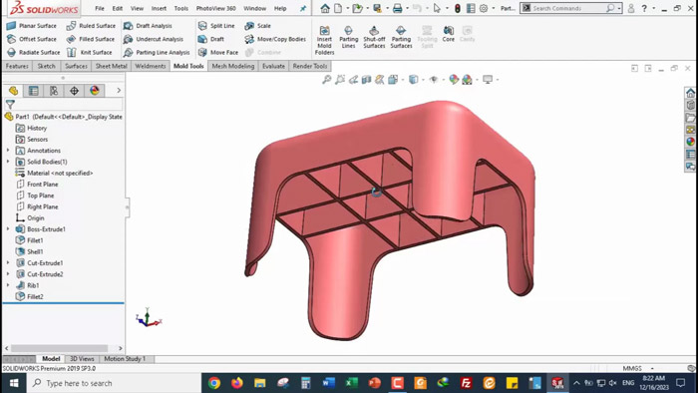
Task: Expand the Cut-Extrude2 feature
Action: [x=8, y=274]
